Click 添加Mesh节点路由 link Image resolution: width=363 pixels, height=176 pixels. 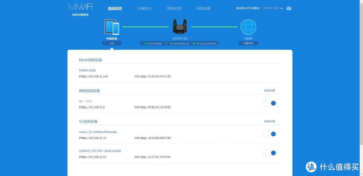point(248,8)
